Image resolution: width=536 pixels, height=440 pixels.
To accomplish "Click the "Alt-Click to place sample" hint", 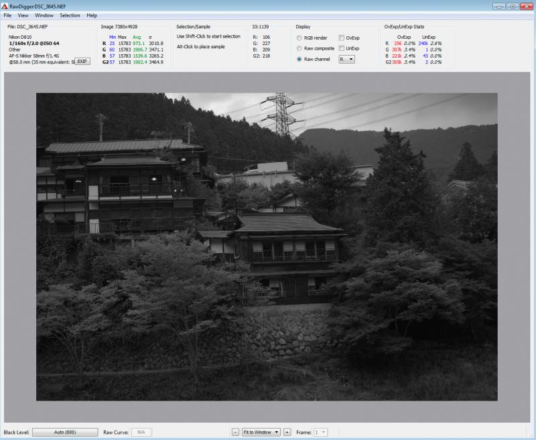I will [200, 47].
